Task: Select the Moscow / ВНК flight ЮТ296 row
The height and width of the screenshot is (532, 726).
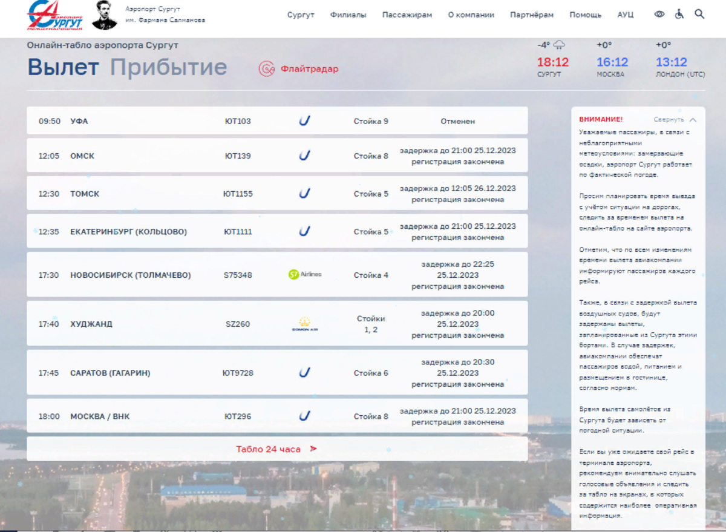Action: pyautogui.click(x=277, y=416)
